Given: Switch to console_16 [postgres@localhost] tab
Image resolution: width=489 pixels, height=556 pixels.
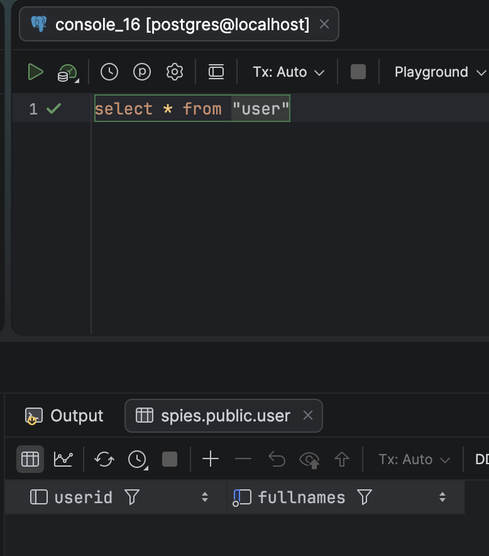Looking at the screenshot, I should coord(179,24).
